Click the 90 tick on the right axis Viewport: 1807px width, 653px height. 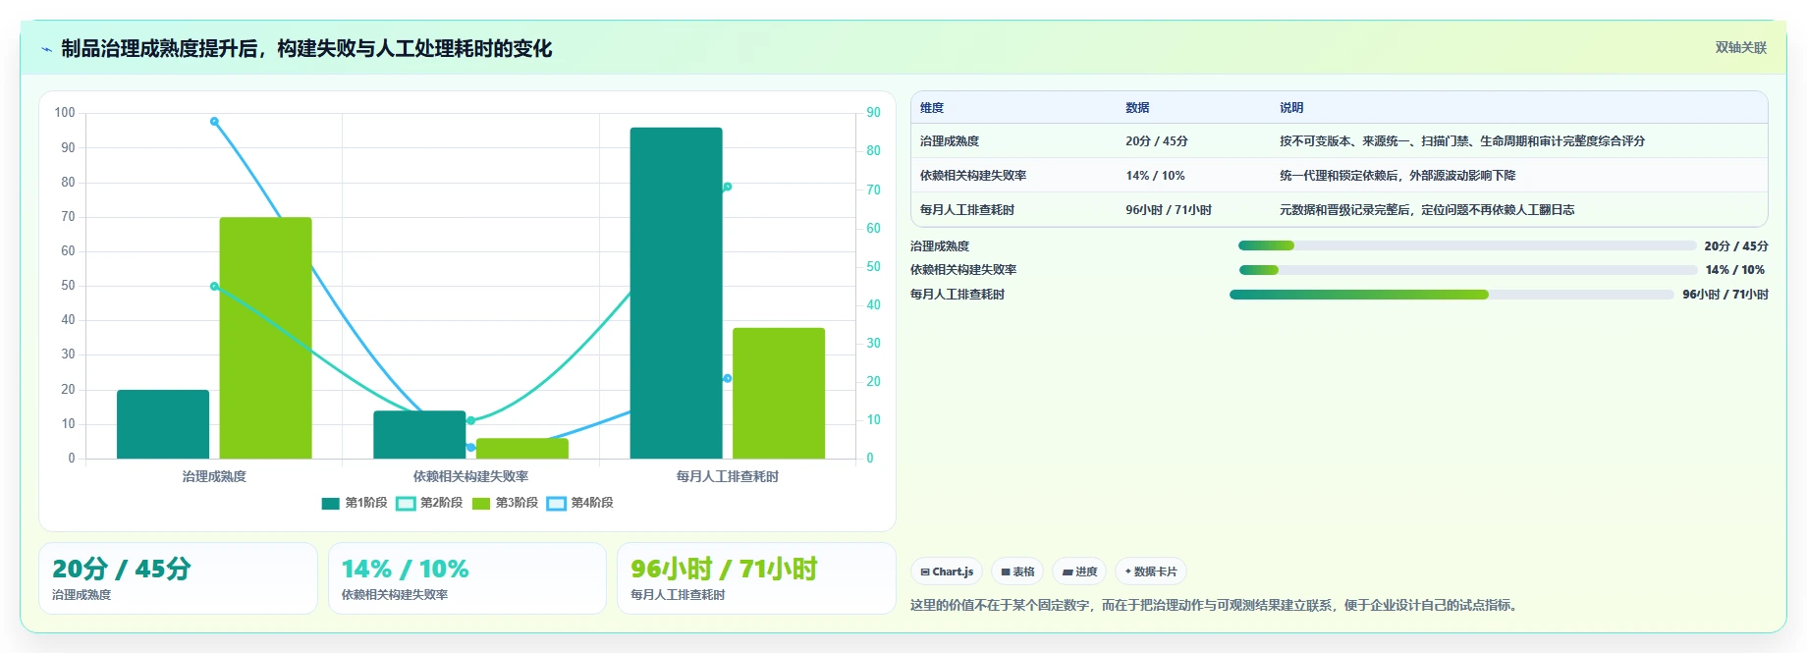[873, 113]
